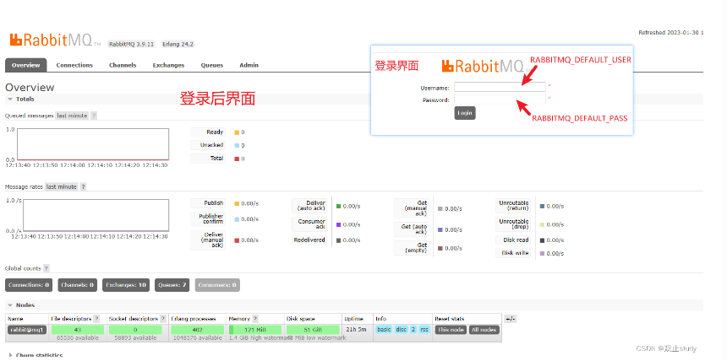The height and width of the screenshot is (361, 727).
Task: Click the Socket descriptors 0 value bar
Action: point(135,330)
